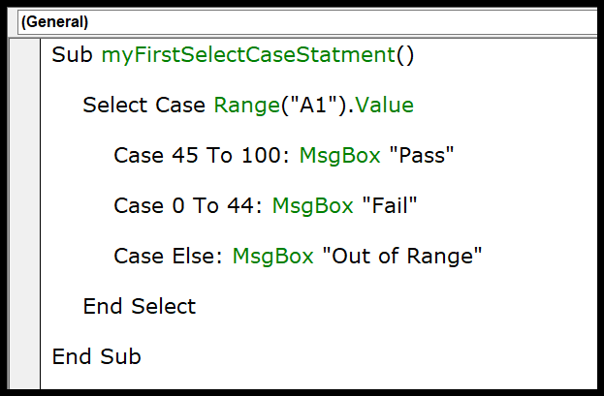Click the "Pass" string literal

point(422,156)
